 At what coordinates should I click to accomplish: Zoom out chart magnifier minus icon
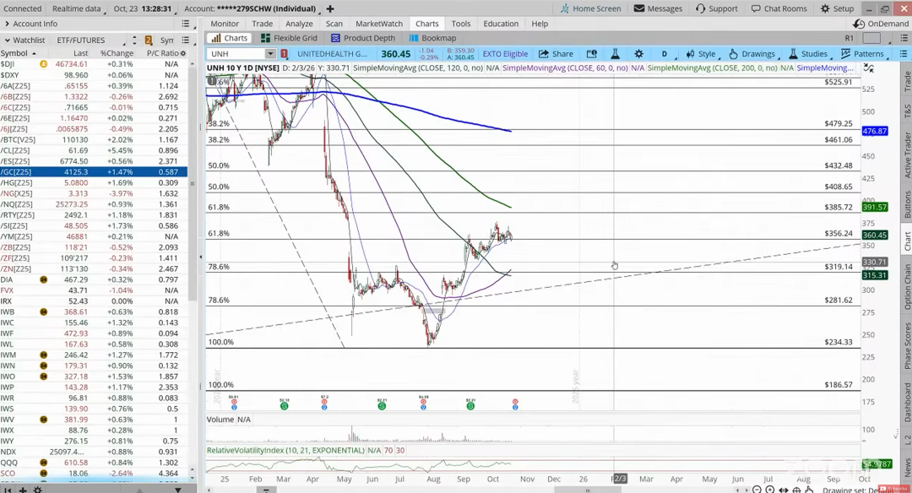point(757,490)
